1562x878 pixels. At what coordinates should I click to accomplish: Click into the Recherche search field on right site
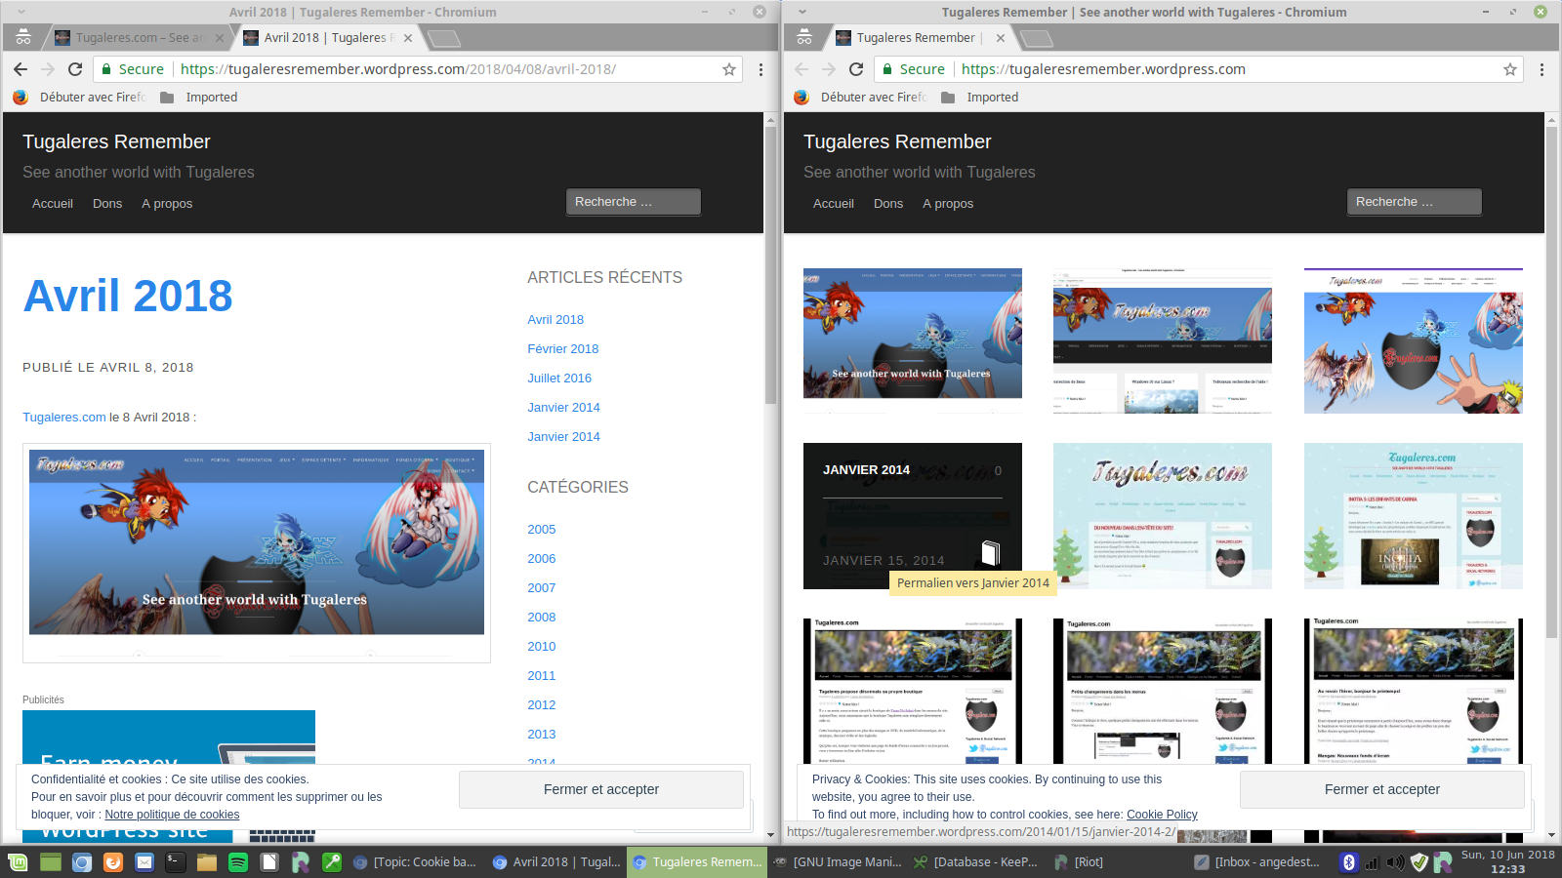[1414, 202]
